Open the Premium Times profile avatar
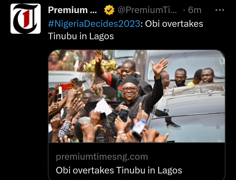 (x=26, y=19)
